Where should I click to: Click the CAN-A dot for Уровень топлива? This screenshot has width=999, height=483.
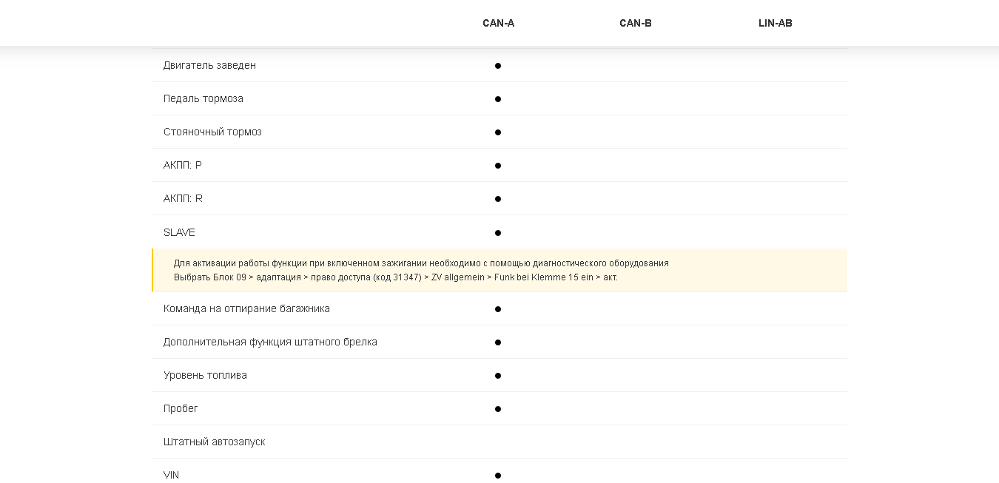[498, 376]
